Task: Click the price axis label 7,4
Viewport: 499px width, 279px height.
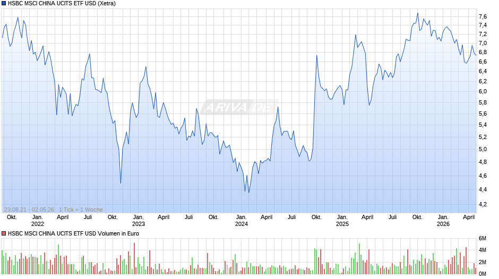Action: (483, 25)
